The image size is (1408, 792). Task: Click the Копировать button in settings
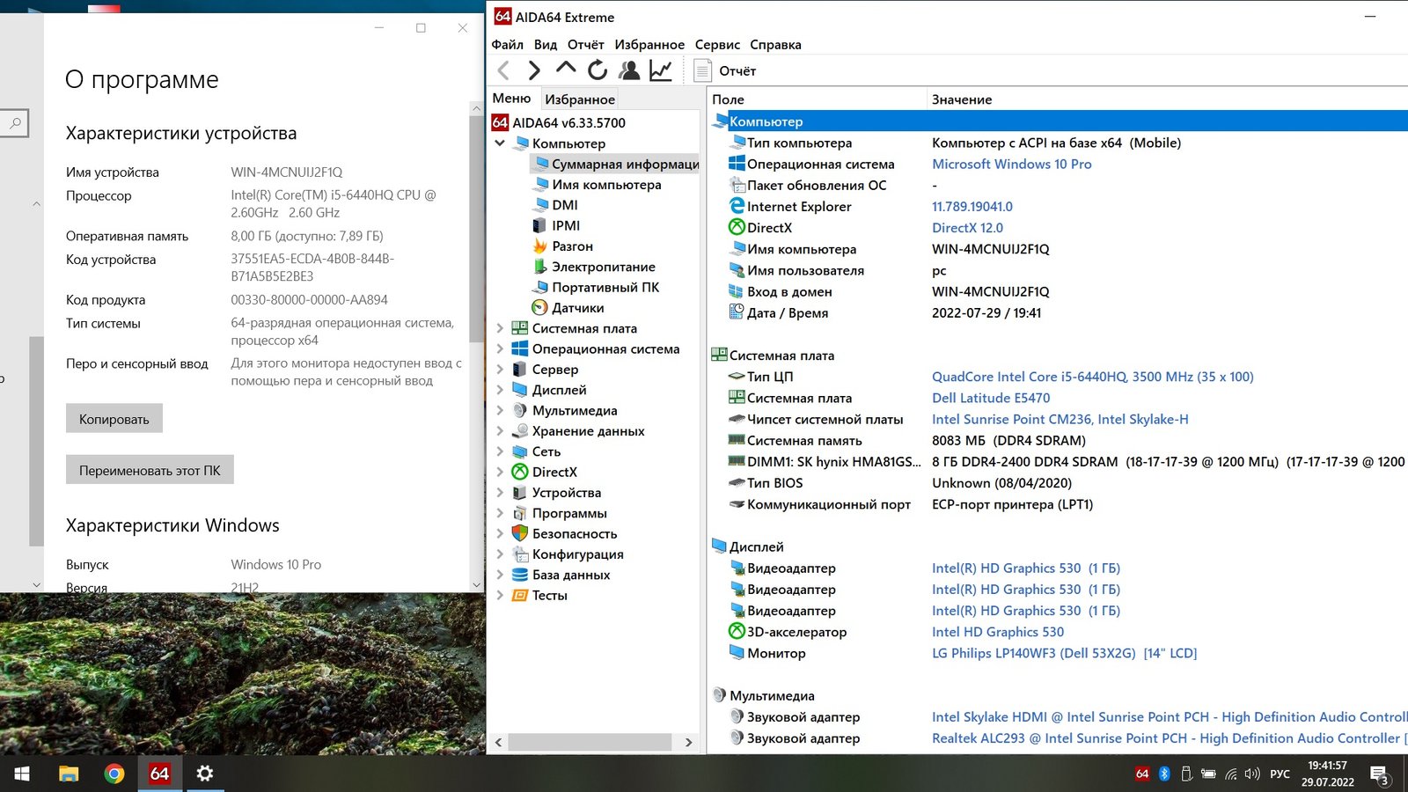[114, 419]
